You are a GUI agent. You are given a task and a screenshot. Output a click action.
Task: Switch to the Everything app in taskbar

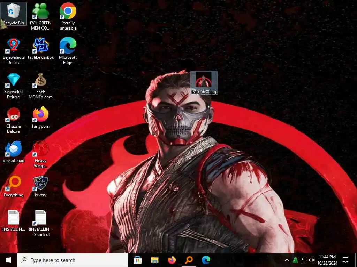tap(189, 260)
